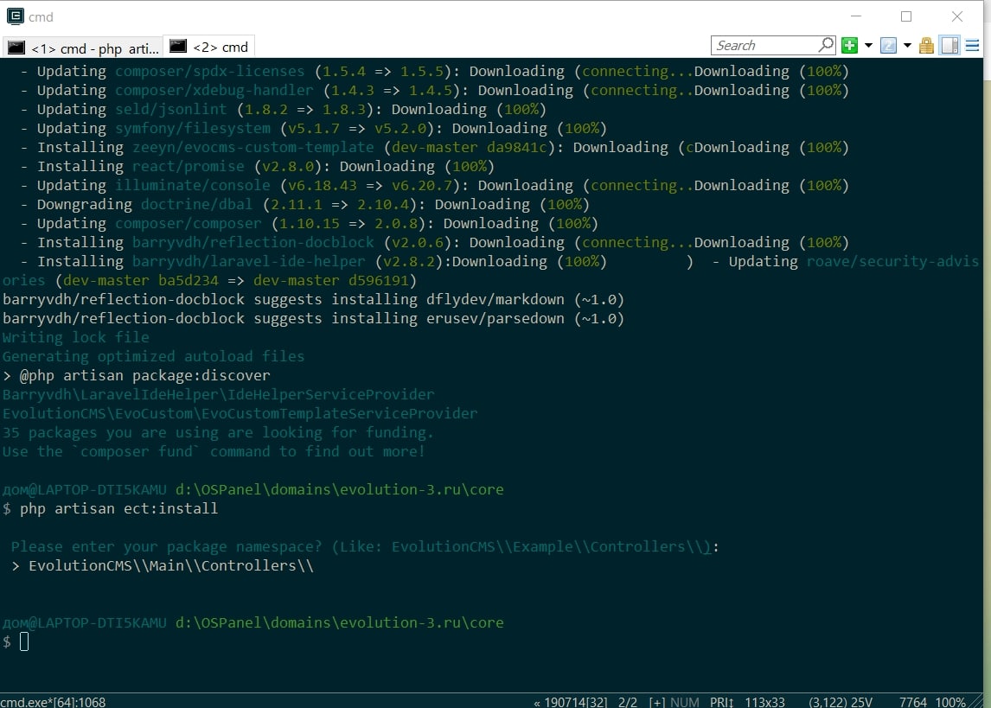Click 'symfony/filesystem' package name
The height and width of the screenshot is (708, 991).
point(193,128)
